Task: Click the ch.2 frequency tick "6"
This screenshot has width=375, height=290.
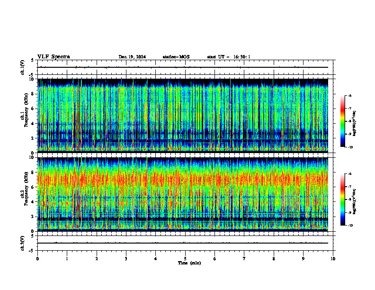Action: [33, 187]
